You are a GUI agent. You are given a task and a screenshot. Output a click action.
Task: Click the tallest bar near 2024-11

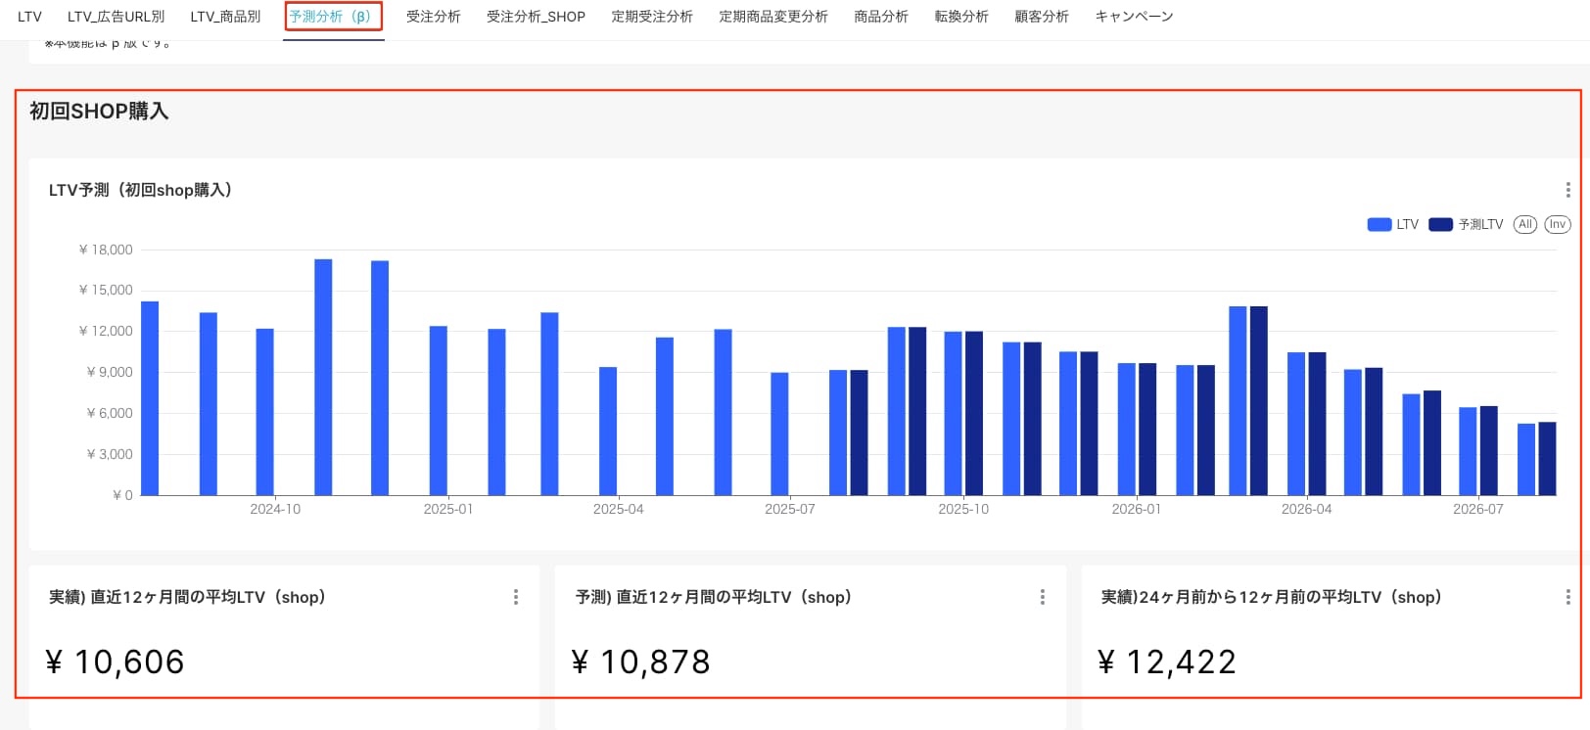coord(323,377)
